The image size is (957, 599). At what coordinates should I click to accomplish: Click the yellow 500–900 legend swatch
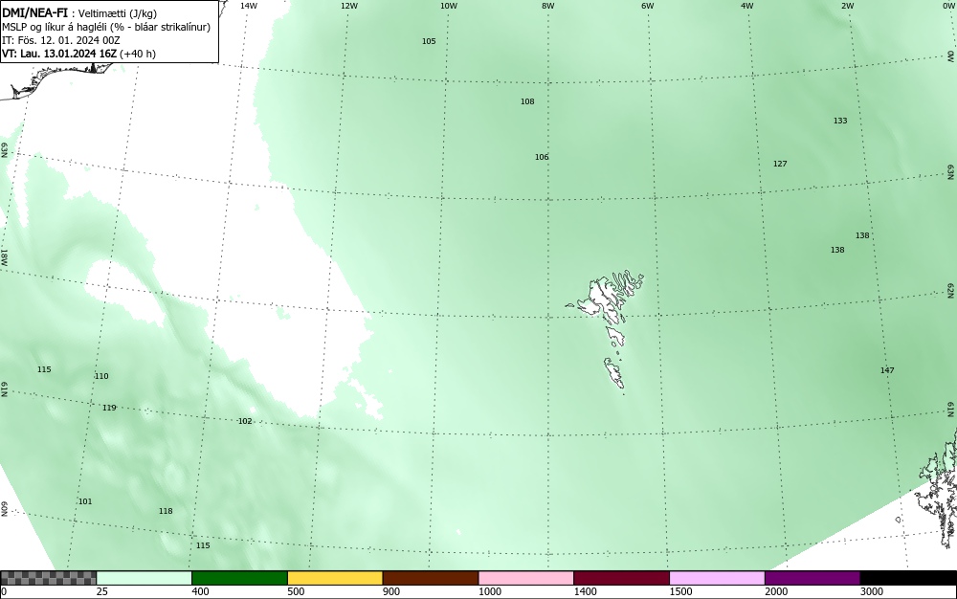tap(335, 578)
